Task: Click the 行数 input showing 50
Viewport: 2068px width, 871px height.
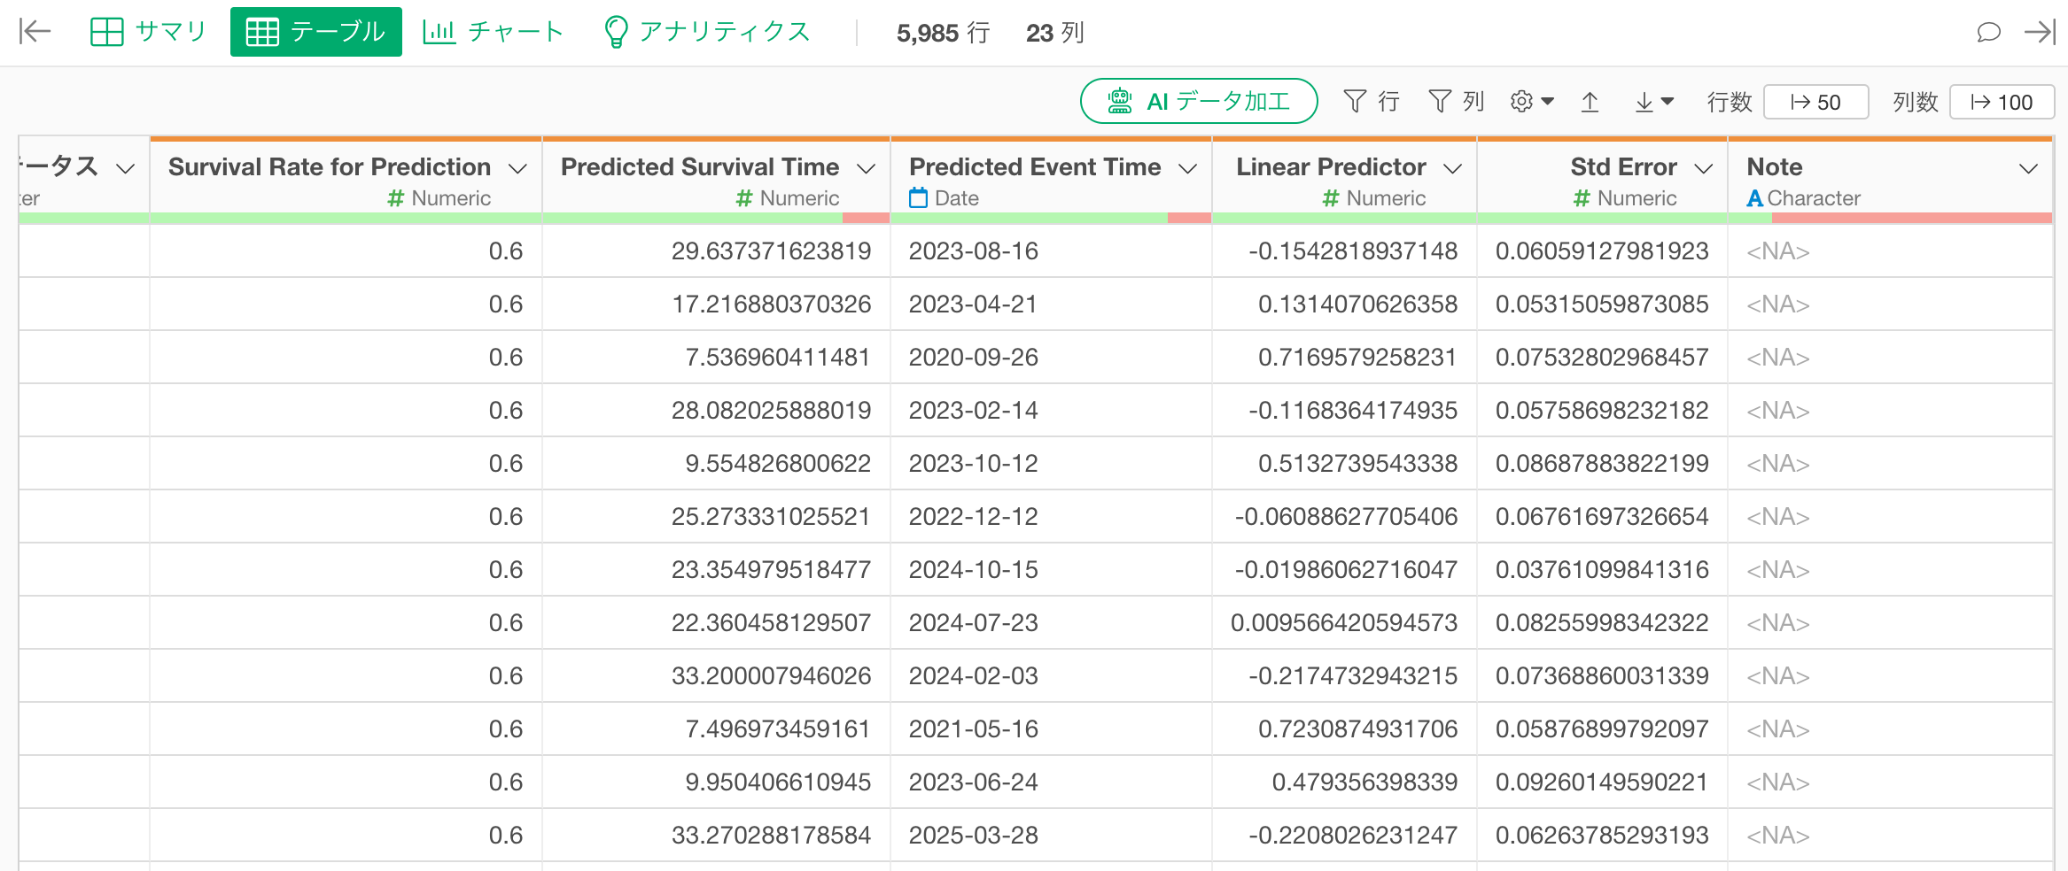Action: click(1816, 102)
